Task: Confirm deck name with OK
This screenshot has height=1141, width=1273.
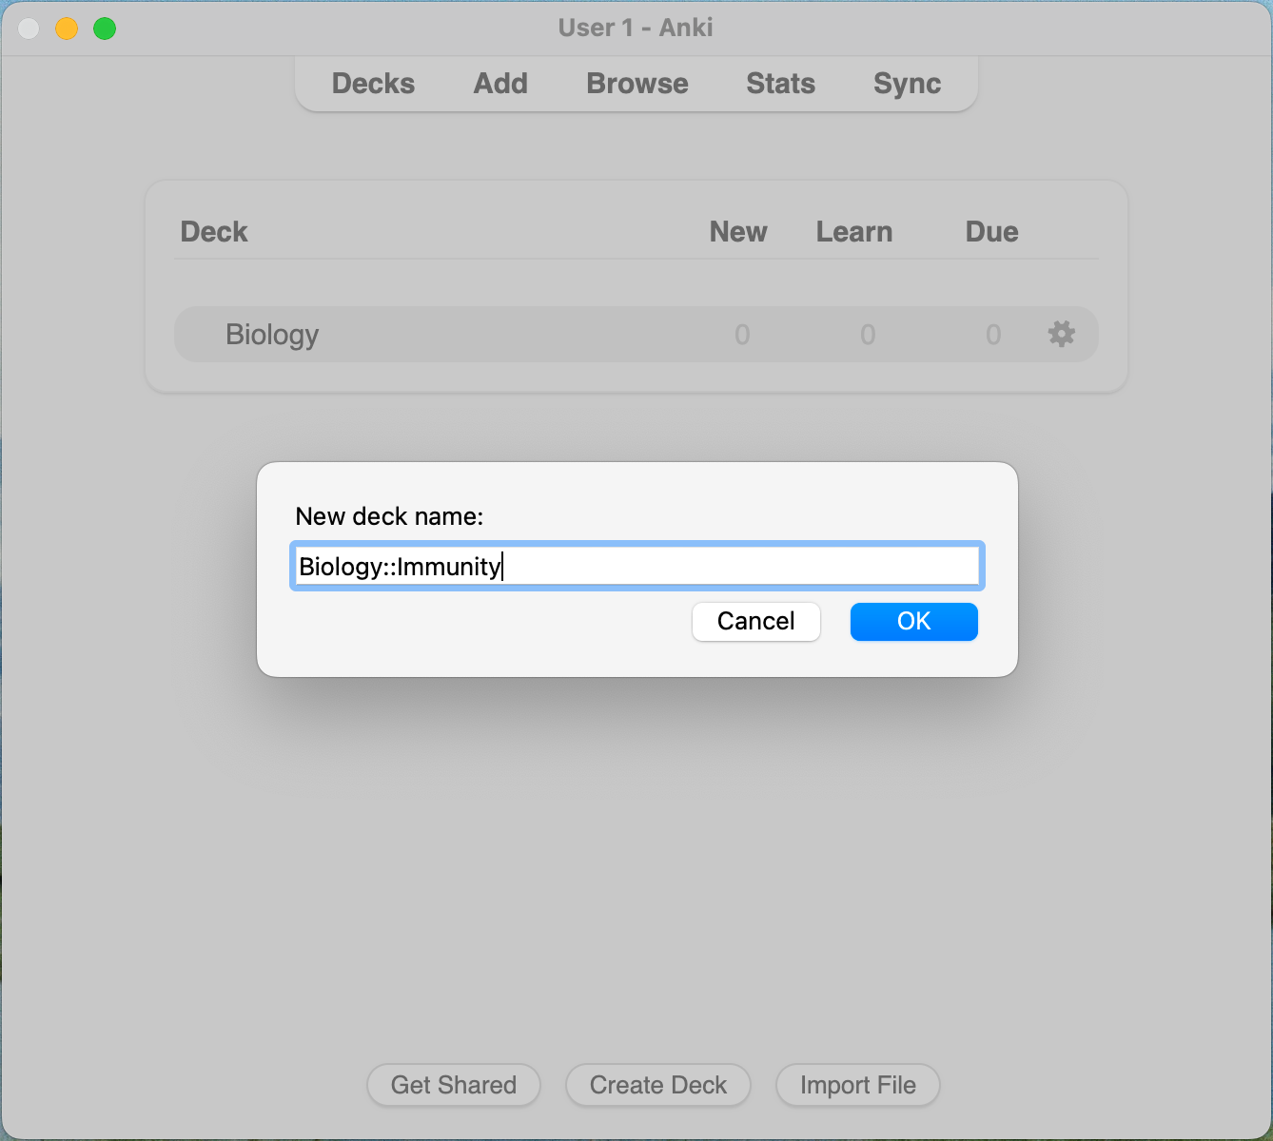Action: [913, 622]
